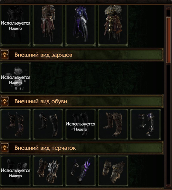The image size is (172, 190).
Task: Select the plain dark leather boots skin
Action: coord(48,124)
